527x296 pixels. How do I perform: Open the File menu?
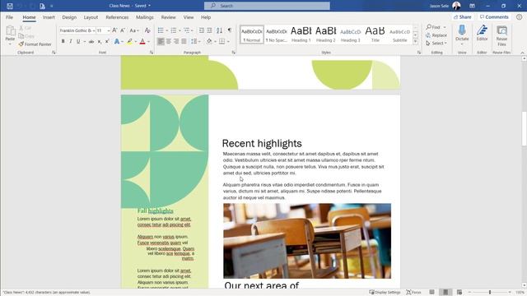pos(9,17)
